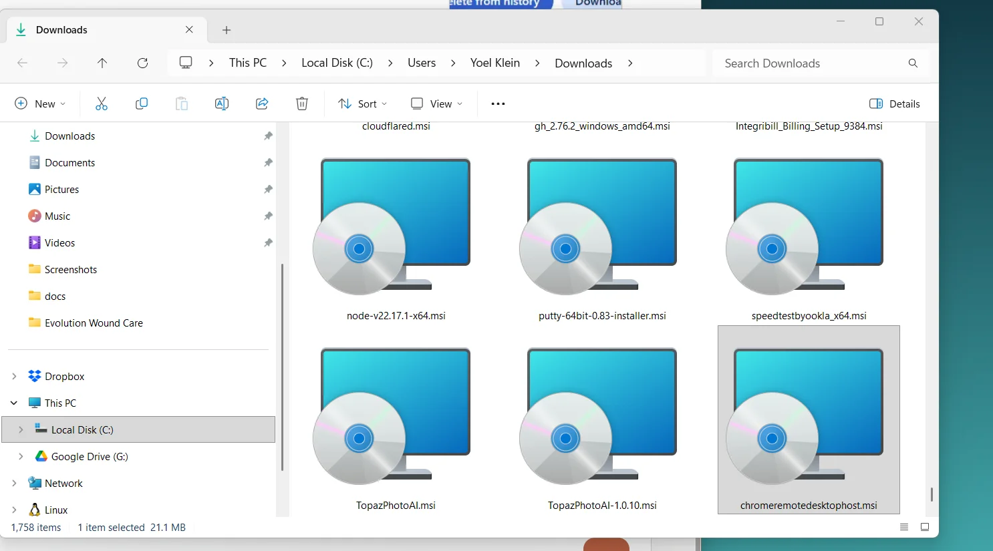Collapse the This PC tree node
This screenshot has width=993, height=551.
point(14,403)
